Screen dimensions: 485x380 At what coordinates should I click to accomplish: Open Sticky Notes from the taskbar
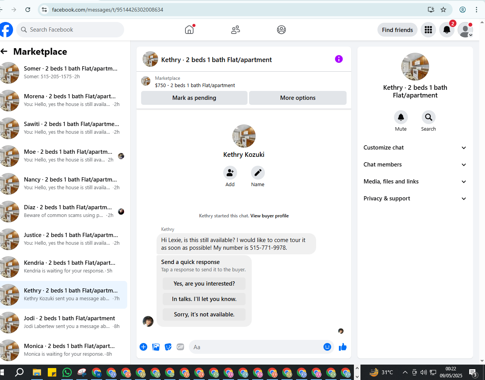tap(52, 372)
